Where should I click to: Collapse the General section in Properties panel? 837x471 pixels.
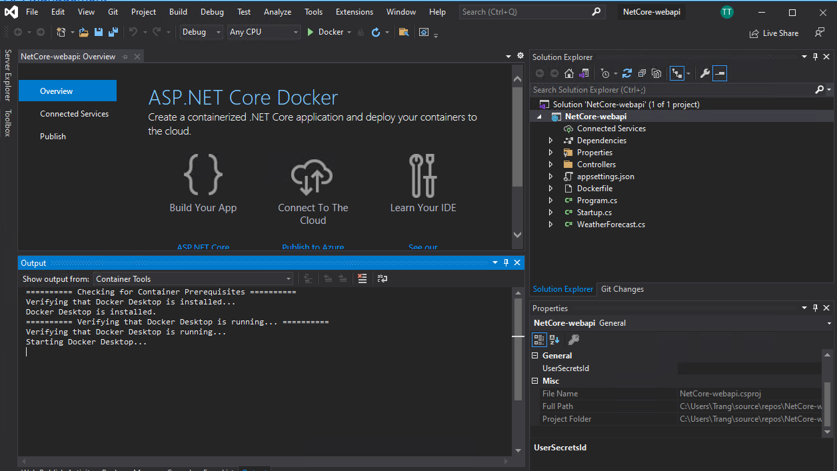pyautogui.click(x=536, y=356)
